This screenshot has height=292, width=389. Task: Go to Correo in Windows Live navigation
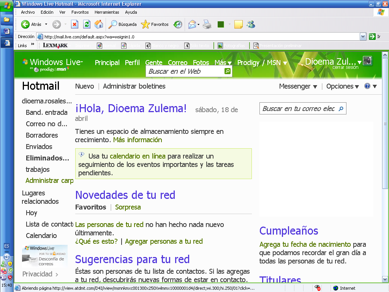click(x=178, y=63)
